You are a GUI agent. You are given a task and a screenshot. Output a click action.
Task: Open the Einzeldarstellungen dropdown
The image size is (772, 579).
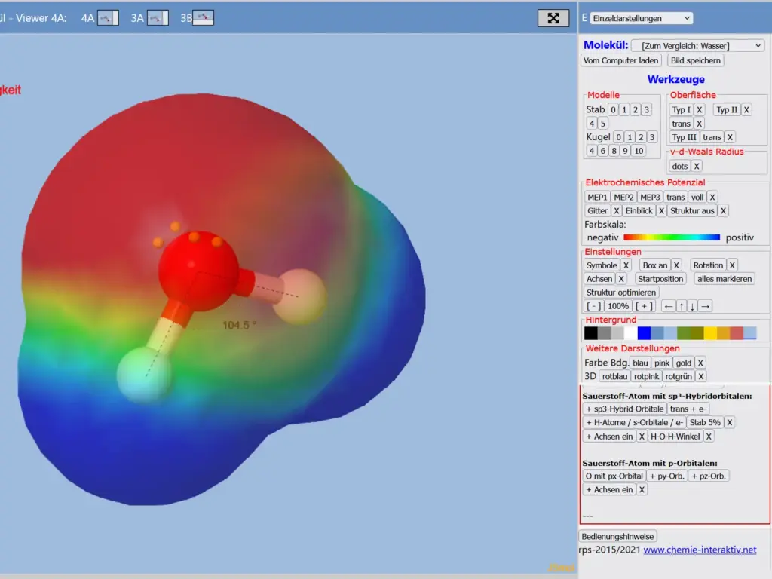pos(641,18)
